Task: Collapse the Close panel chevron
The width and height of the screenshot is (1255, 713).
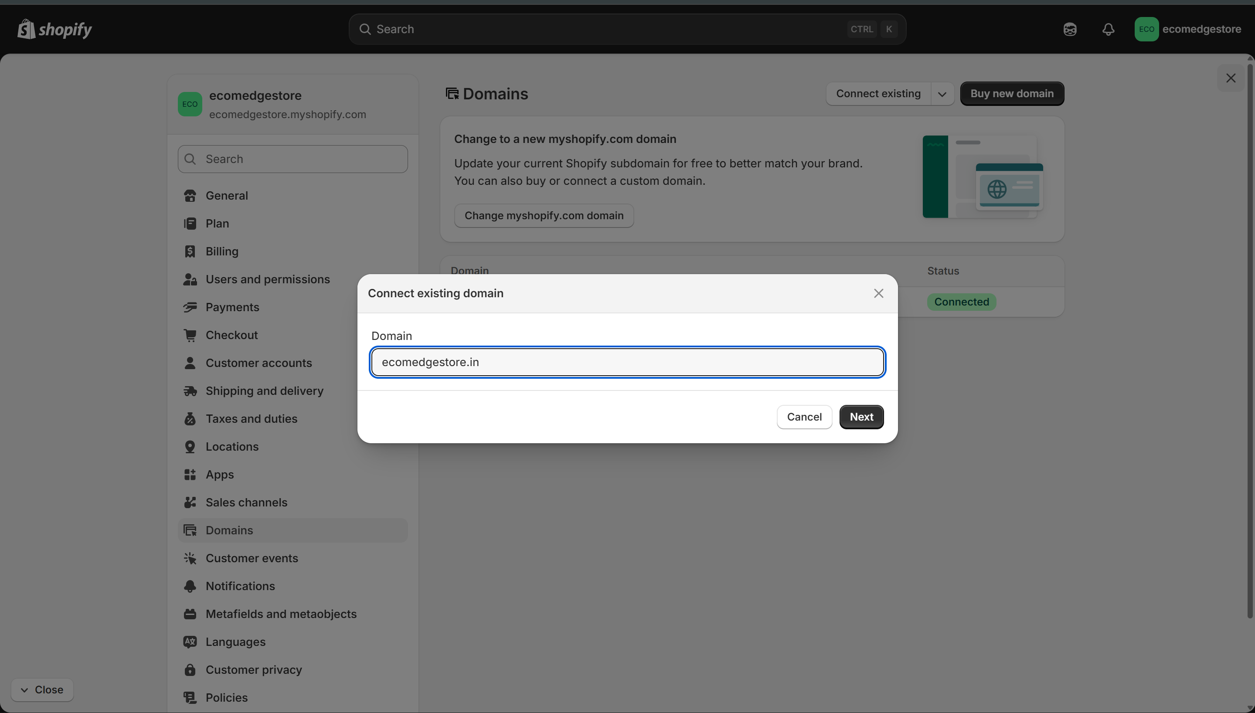Action: click(x=25, y=689)
